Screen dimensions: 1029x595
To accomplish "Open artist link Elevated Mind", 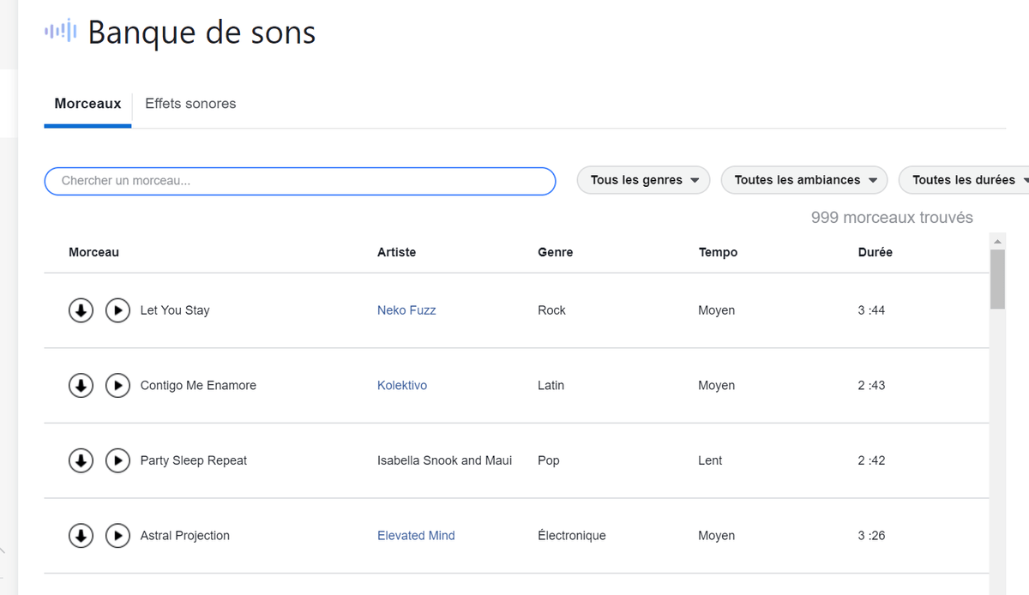I will 416,536.
